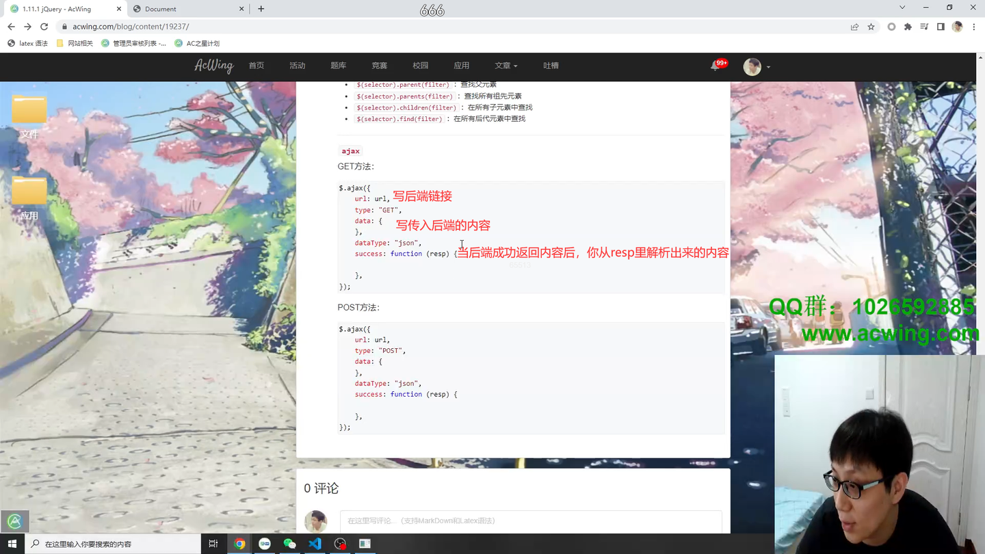
Task: Open the Windows Start menu
Action: pyautogui.click(x=12, y=544)
